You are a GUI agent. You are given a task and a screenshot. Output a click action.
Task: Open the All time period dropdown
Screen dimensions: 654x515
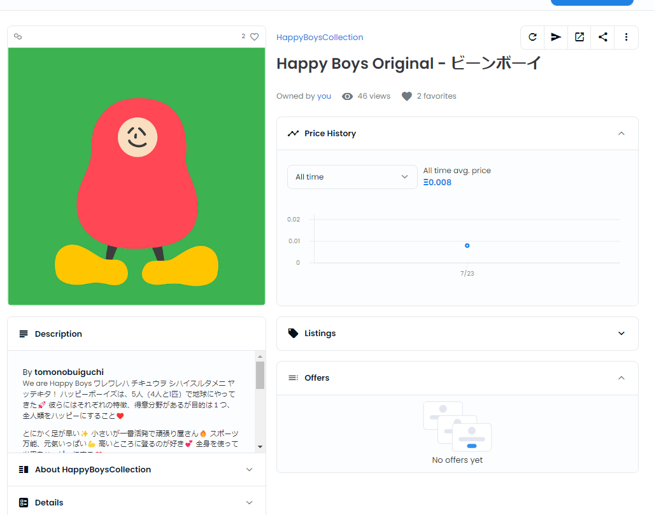[x=352, y=177]
